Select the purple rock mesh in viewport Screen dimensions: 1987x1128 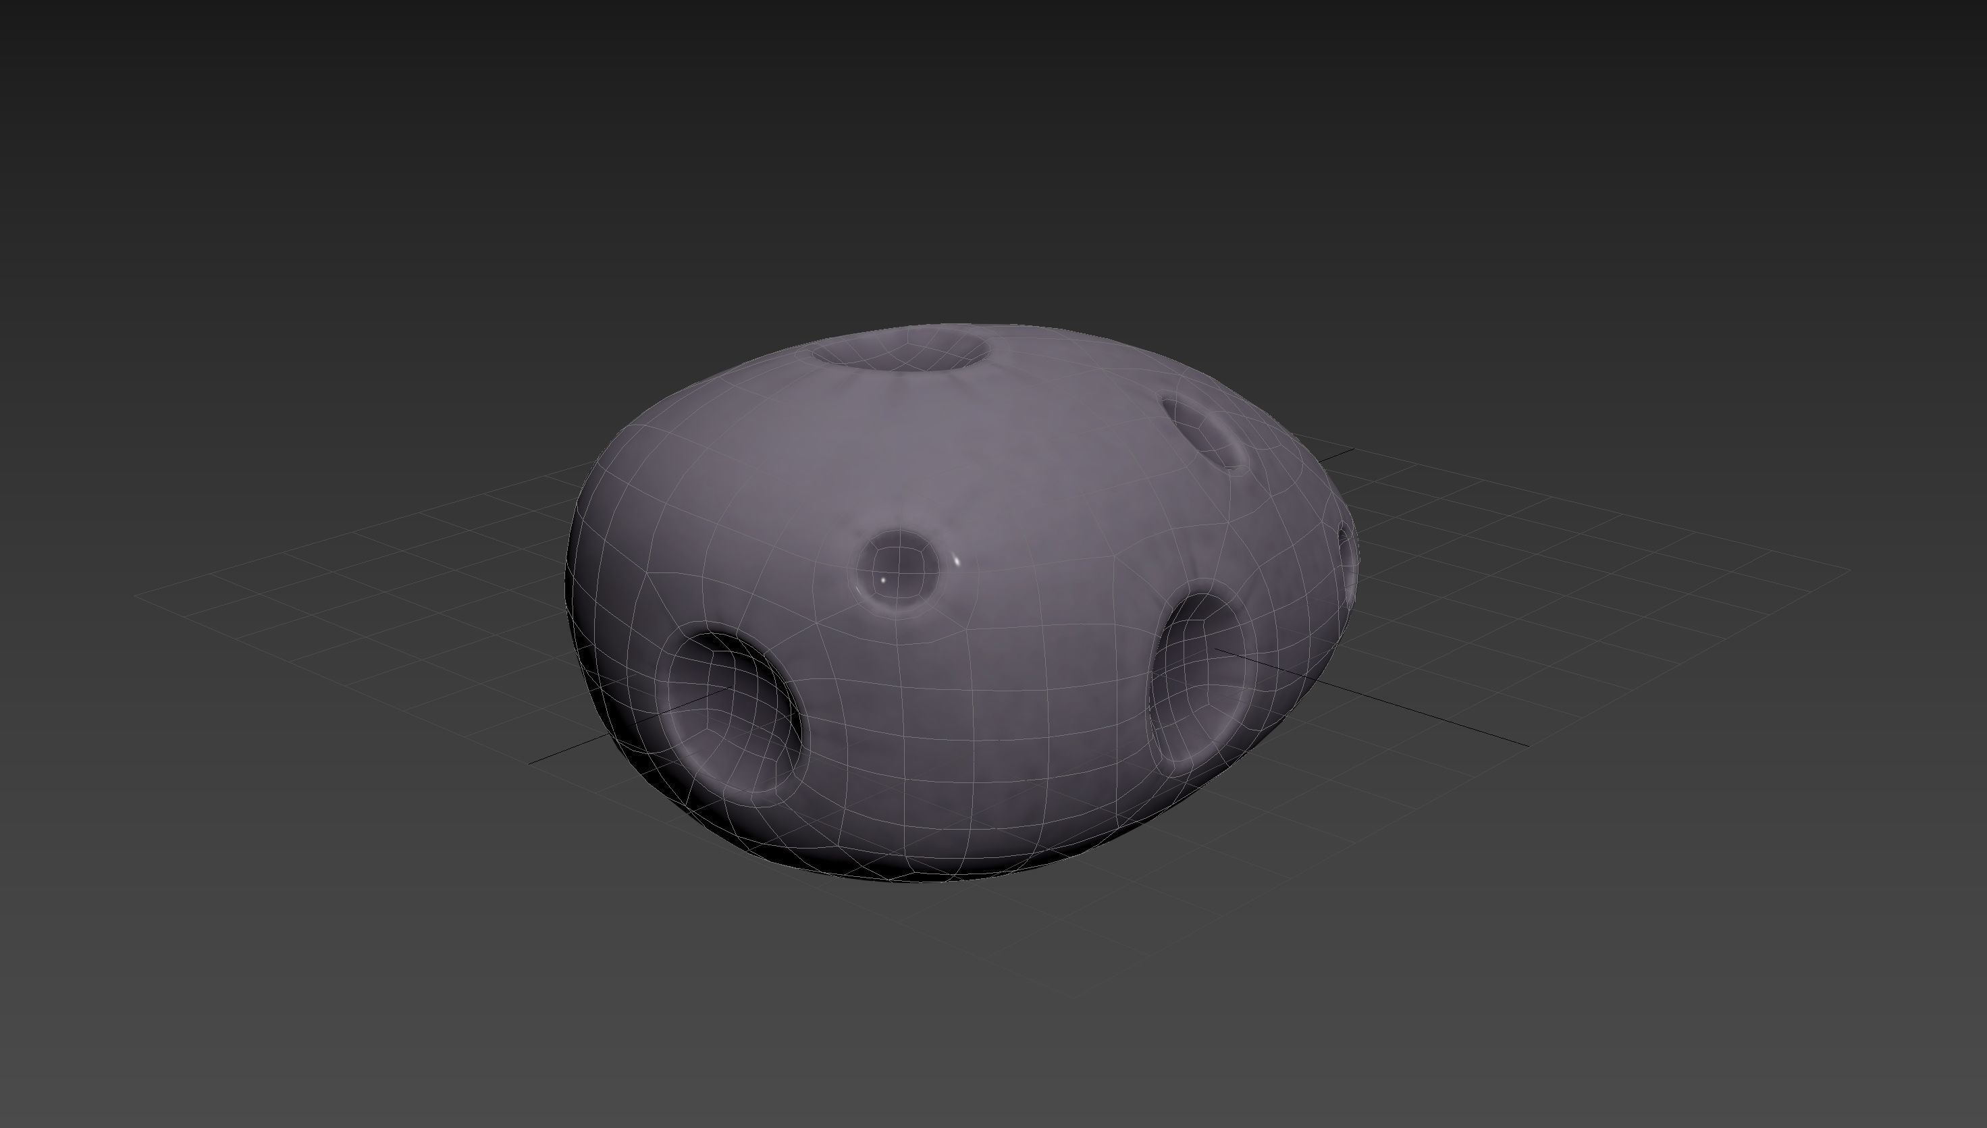(x=961, y=604)
